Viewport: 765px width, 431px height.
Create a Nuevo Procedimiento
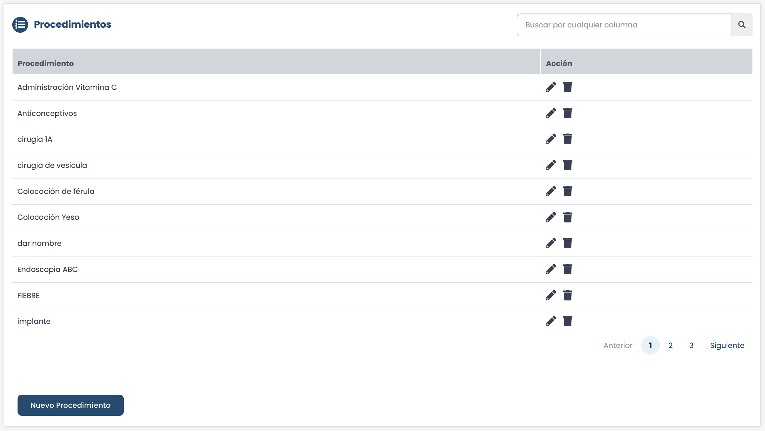pyautogui.click(x=70, y=405)
